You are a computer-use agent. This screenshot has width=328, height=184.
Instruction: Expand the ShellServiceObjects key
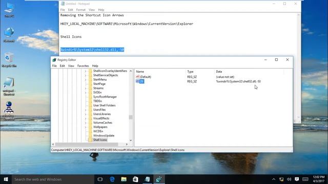pos(86,75)
